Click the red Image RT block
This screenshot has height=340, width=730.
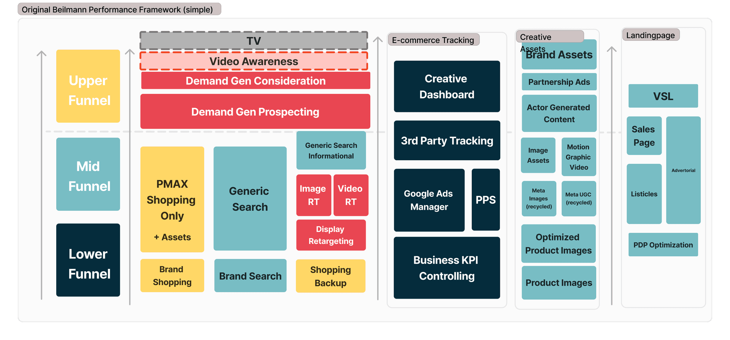(x=313, y=195)
